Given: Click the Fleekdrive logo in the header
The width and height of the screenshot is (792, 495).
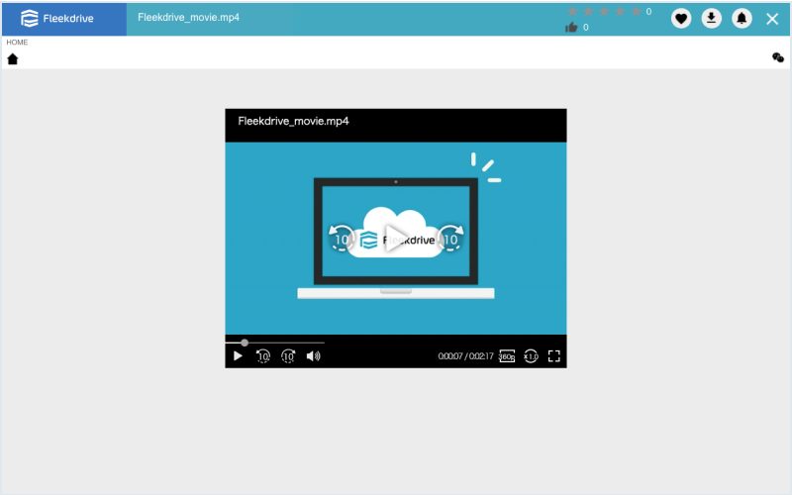Looking at the screenshot, I should pyautogui.click(x=57, y=19).
